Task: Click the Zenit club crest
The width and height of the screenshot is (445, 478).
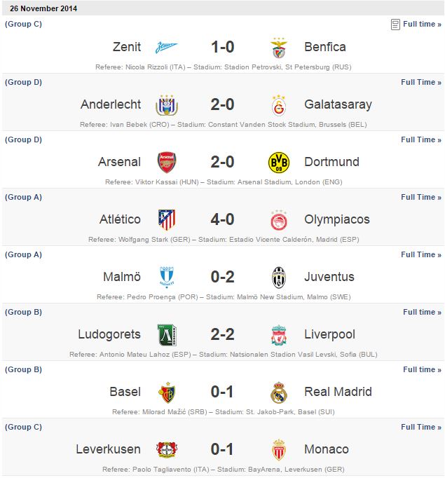Action: tap(166, 48)
